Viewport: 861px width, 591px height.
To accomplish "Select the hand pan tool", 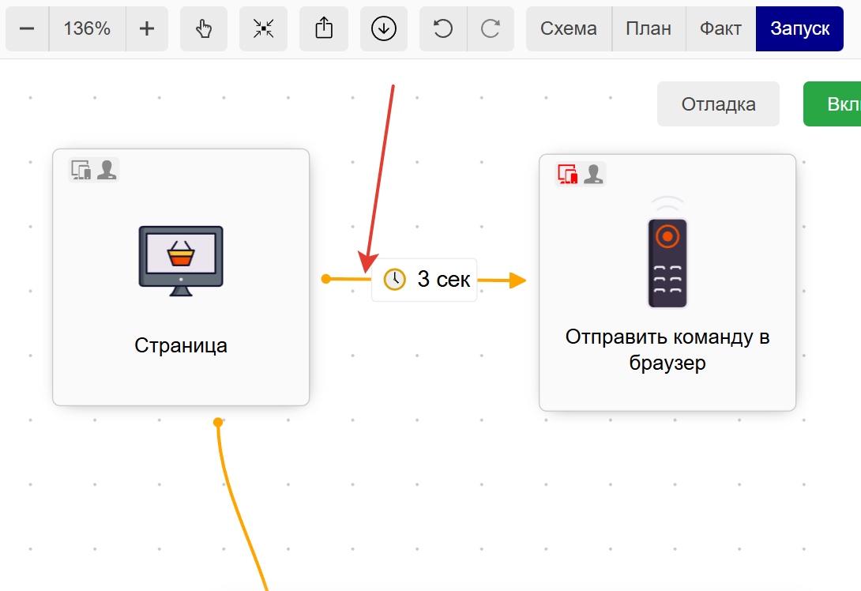I will point(204,29).
